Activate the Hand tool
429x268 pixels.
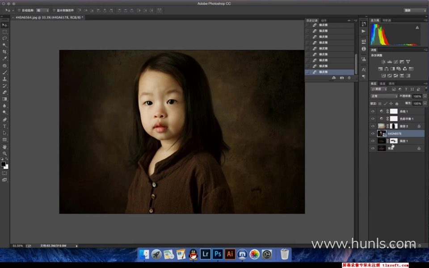pos(5,147)
